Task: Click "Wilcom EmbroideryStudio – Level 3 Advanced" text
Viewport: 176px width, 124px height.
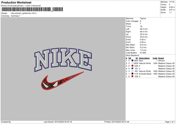Action: pos(21,6)
